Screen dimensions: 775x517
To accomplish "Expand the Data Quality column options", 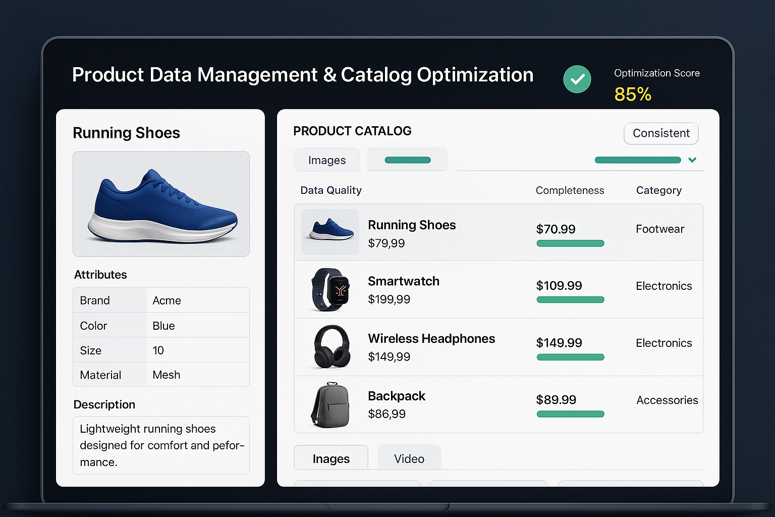I will point(330,190).
